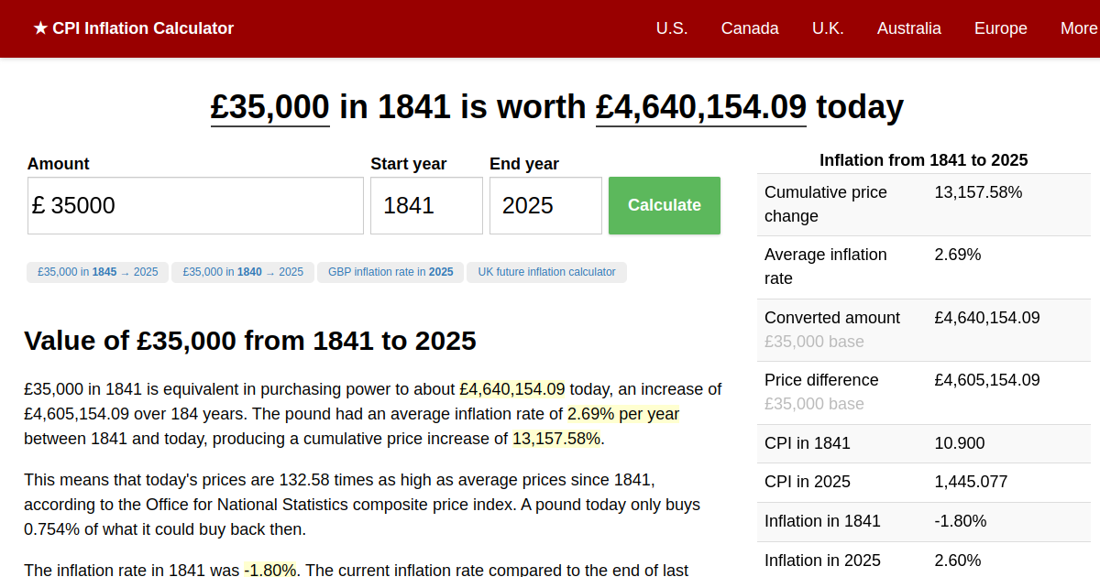This screenshot has height=577, width=1100.
Task: Click the highlighted 2.69% per year text
Action: [623, 414]
